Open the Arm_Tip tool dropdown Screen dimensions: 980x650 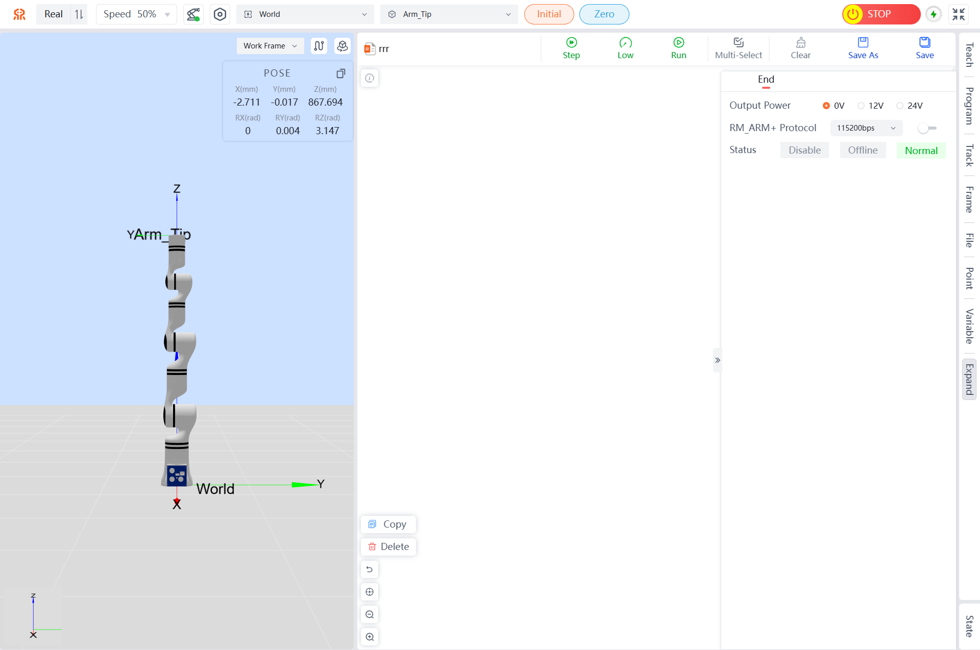point(449,14)
